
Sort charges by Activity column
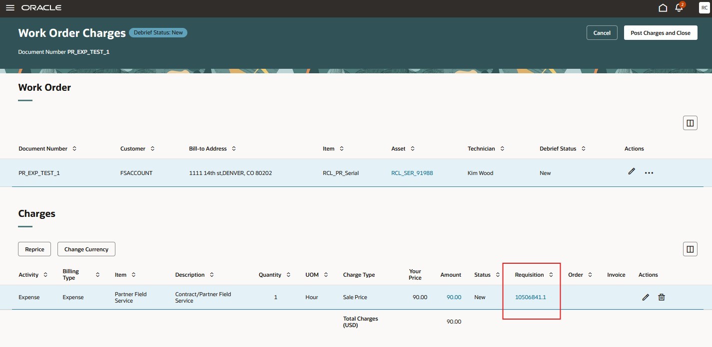click(x=45, y=275)
